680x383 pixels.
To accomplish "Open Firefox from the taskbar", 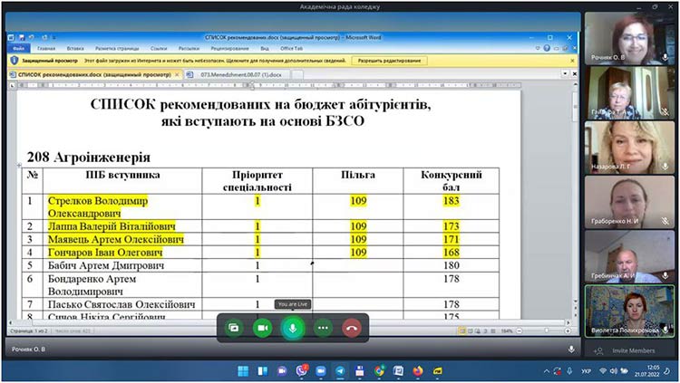I will (x=418, y=371).
